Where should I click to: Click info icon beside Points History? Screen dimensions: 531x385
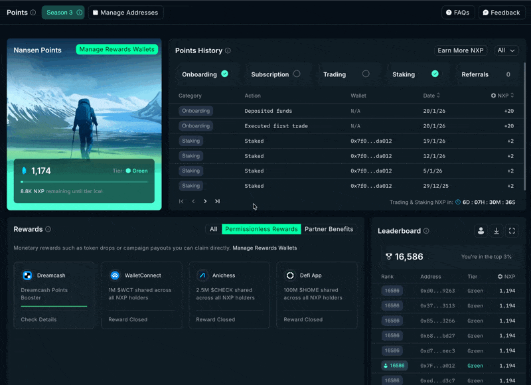[x=228, y=50]
